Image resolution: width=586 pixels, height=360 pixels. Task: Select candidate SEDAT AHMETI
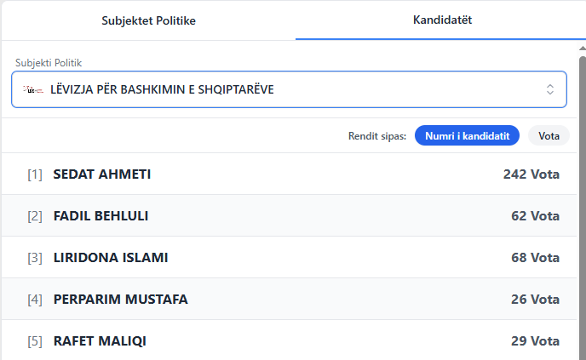[102, 174]
